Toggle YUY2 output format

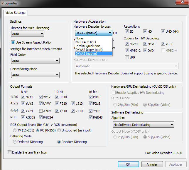[23, 104]
